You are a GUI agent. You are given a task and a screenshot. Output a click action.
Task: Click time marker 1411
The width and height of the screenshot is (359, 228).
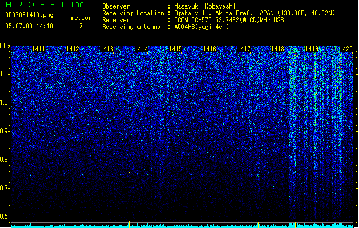pos(38,49)
